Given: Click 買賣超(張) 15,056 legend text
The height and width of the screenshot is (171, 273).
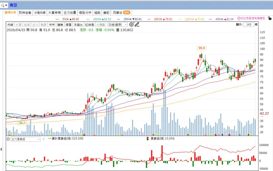Looking at the screenshot, I should click(x=162, y=138).
